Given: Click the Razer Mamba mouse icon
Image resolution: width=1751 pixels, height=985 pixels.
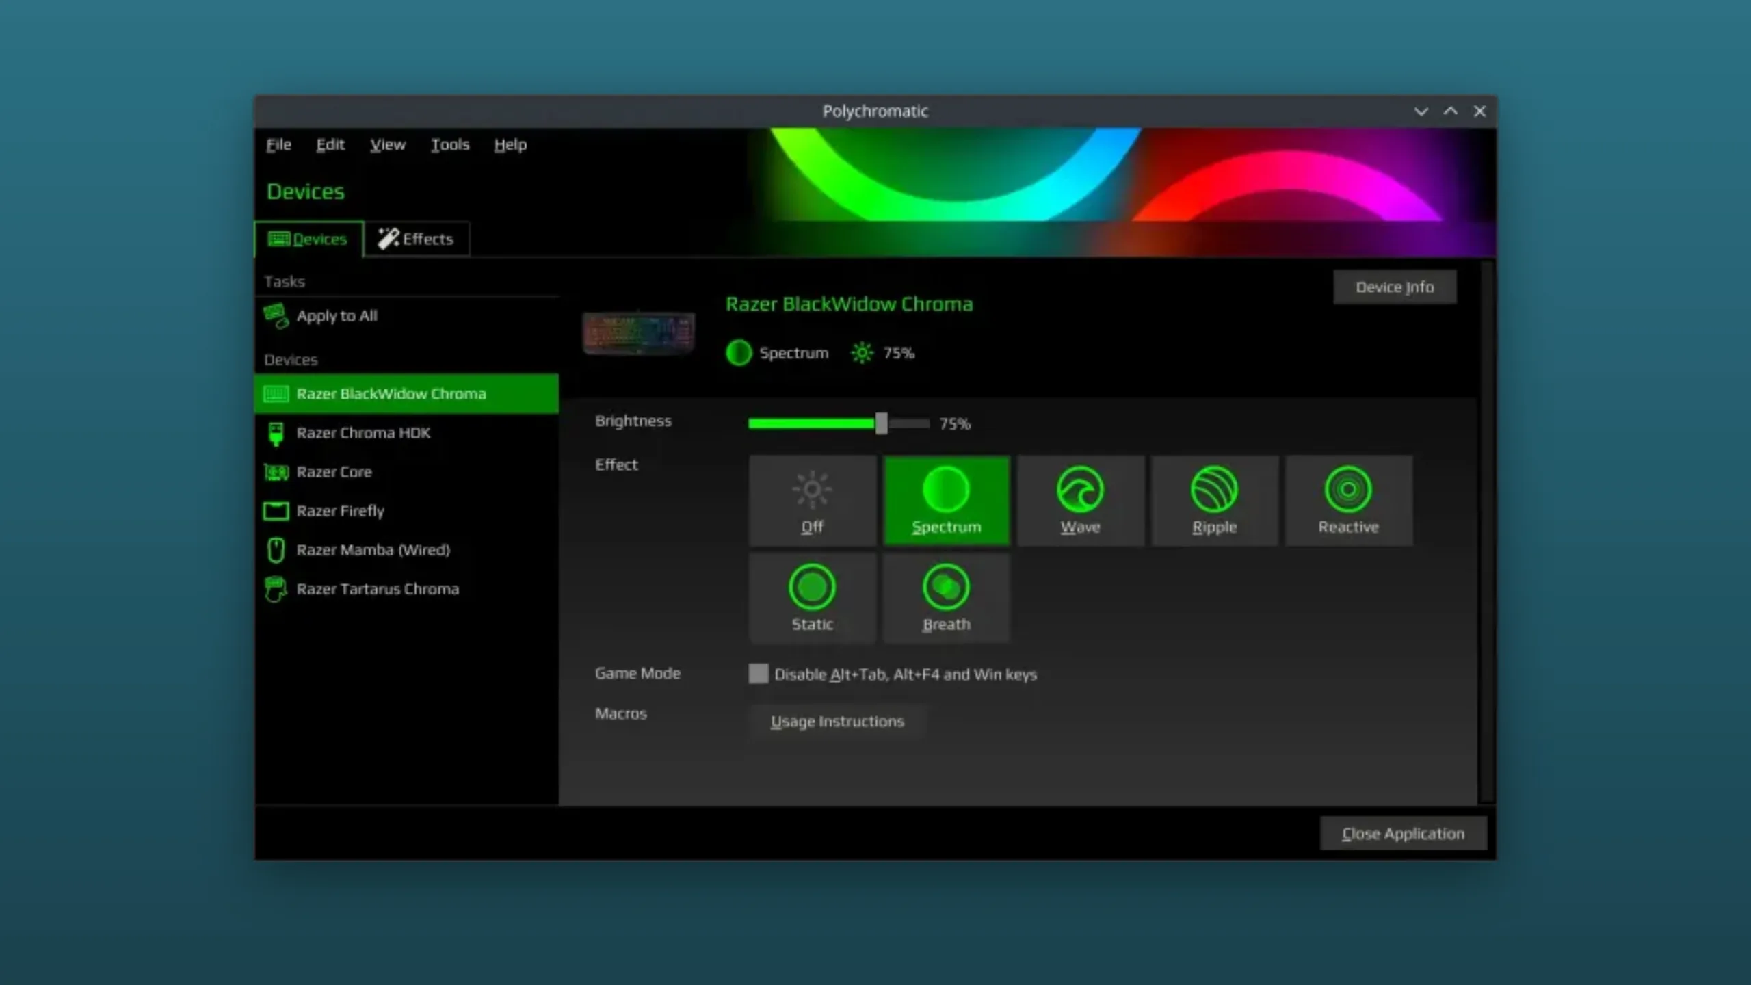Looking at the screenshot, I should coord(276,550).
